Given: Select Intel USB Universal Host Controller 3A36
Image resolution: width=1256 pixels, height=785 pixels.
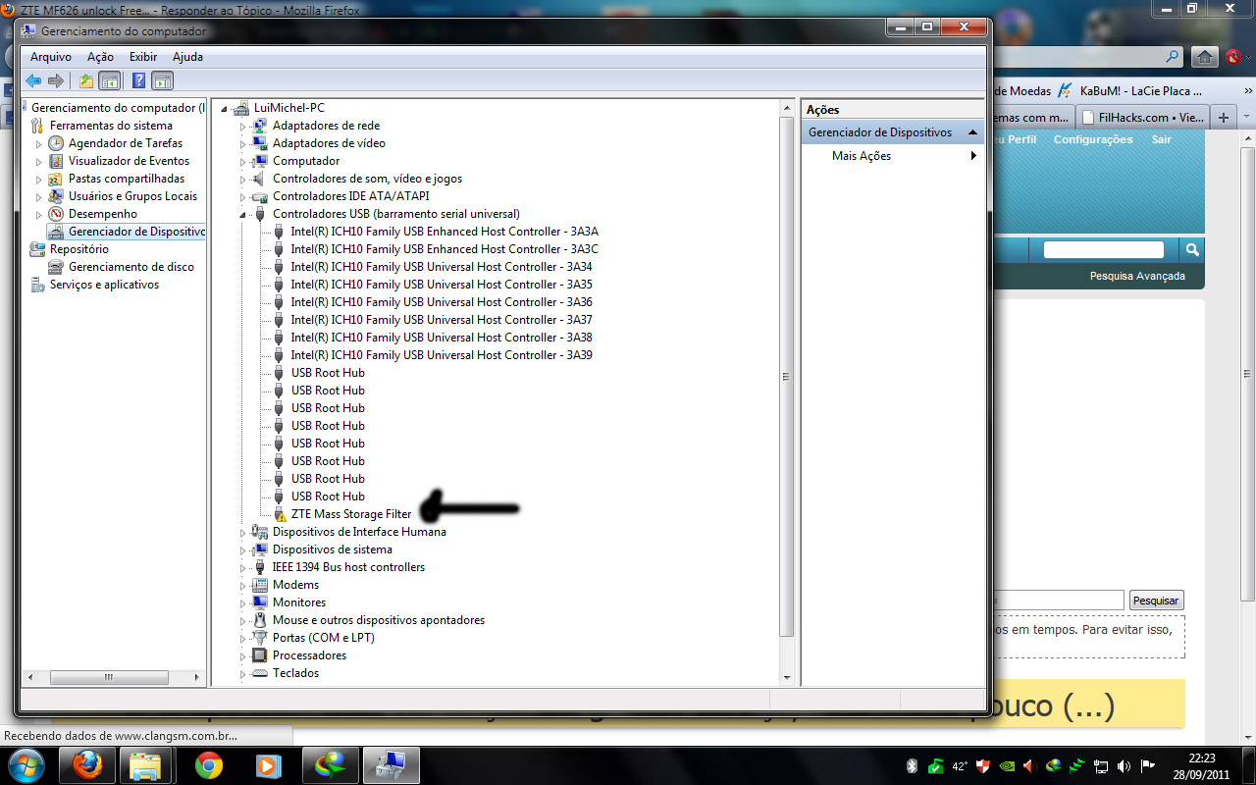Looking at the screenshot, I should 442,302.
